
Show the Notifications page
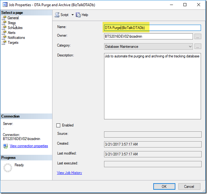pos(16,38)
